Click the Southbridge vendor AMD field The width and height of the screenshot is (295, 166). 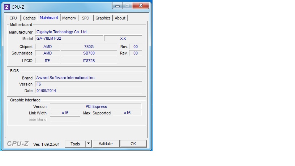click(x=47, y=53)
